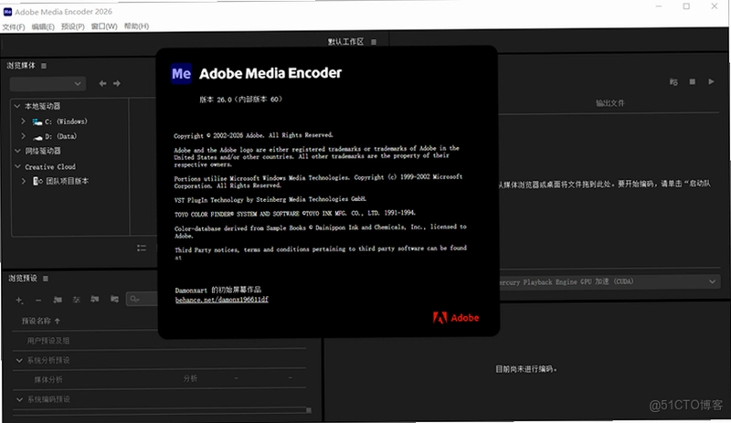
Task: Export presets using the export icon
Action: [x=114, y=299]
